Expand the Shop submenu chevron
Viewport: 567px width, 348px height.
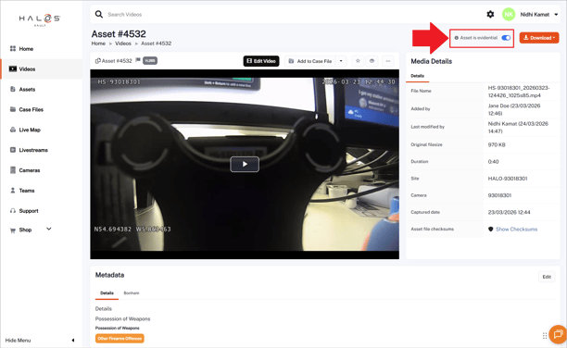point(49,230)
